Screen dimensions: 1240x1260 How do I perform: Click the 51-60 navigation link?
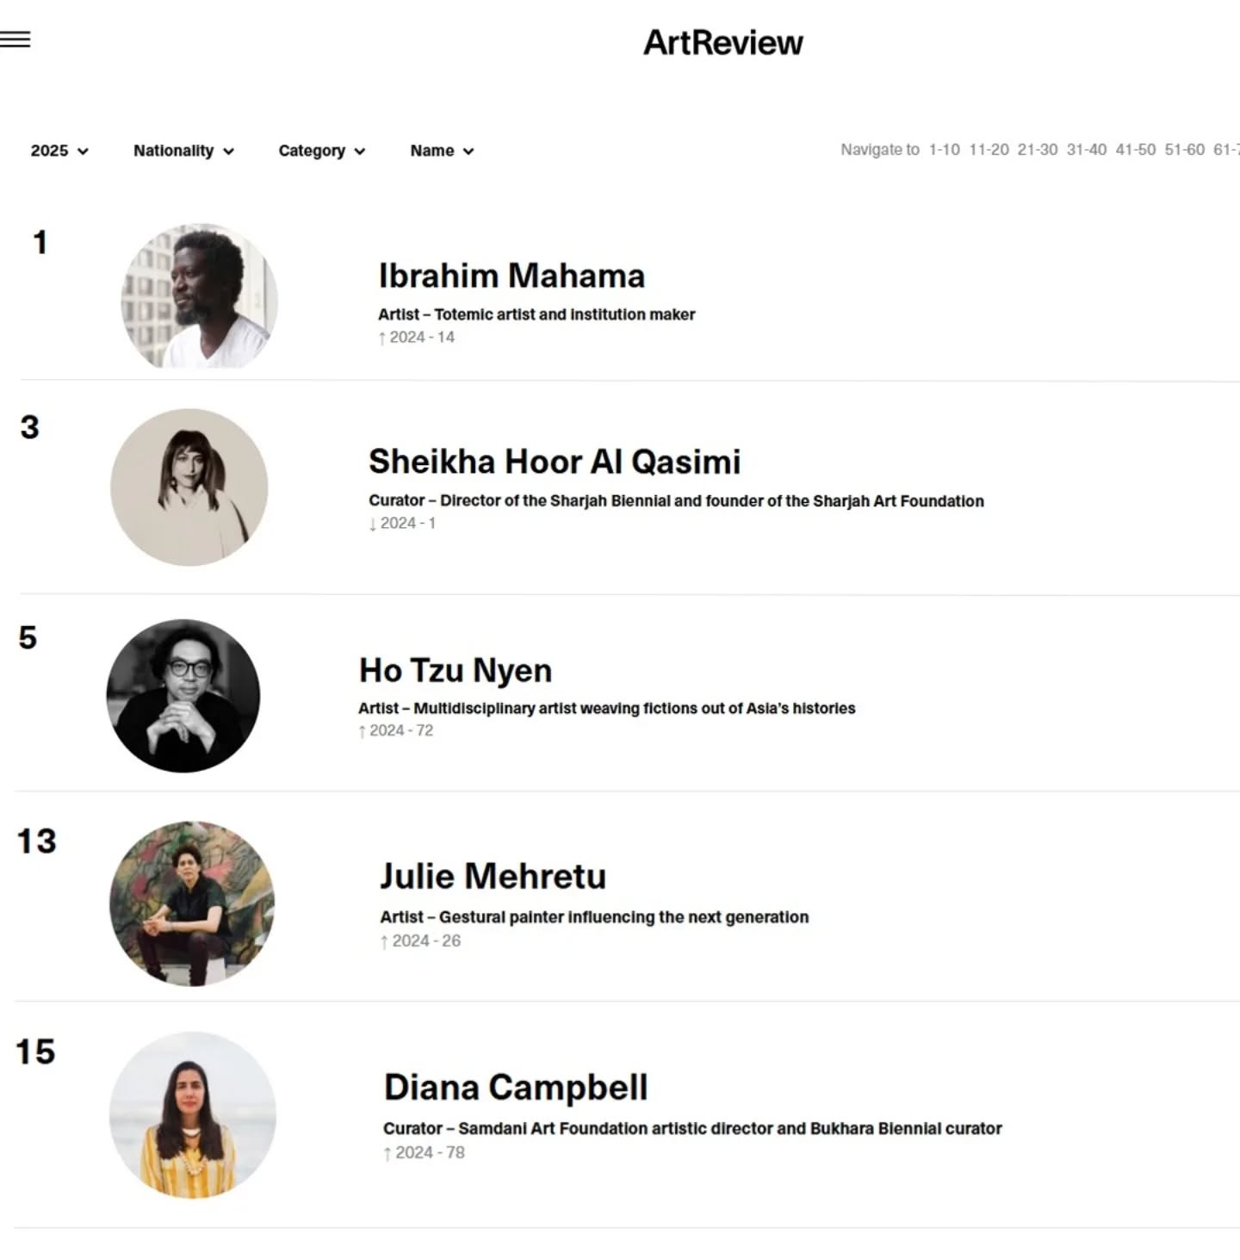tap(1184, 150)
